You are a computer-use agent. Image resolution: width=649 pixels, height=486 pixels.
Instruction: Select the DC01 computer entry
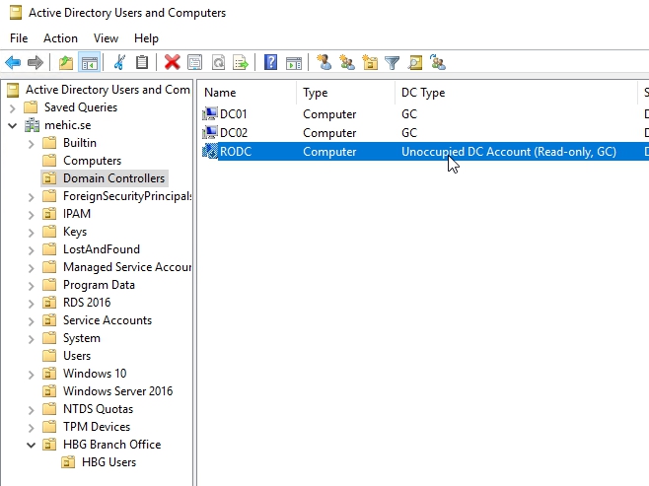(x=233, y=114)
